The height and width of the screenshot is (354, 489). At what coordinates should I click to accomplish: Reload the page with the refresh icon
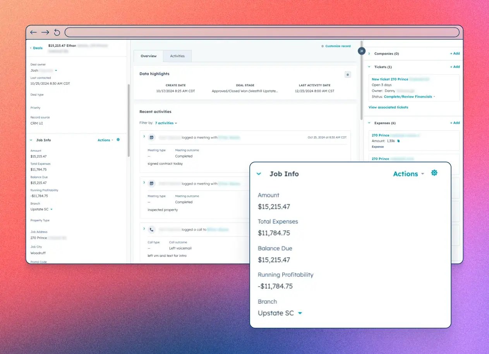tap(57, 32)
